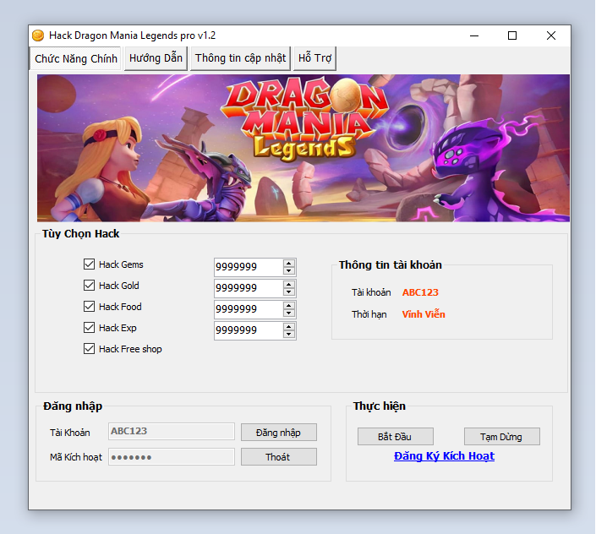The height and width of the screenshot is (534, 596).
Task: Uncheck the Hack Gems checkbox
Action: pos(90,264)
